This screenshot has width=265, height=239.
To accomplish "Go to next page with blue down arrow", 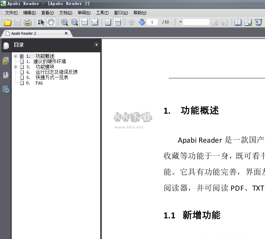I will pyautogui.click(x=142, y=22).
